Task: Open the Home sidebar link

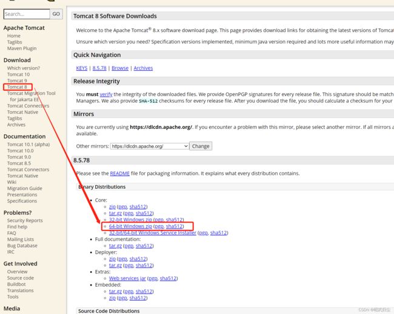Action: coord(14,36)
